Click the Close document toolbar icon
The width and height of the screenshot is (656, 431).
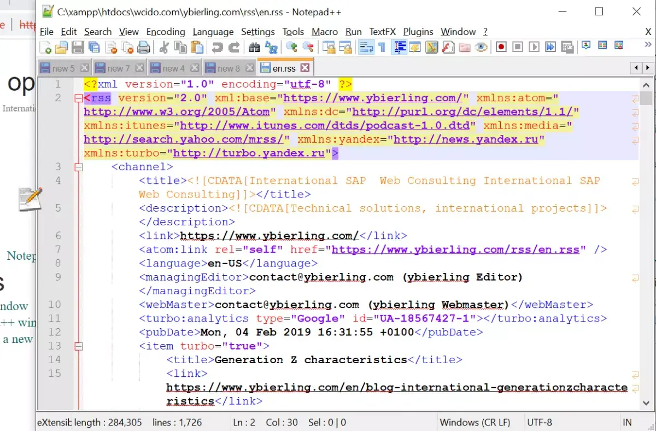[111, 48]
